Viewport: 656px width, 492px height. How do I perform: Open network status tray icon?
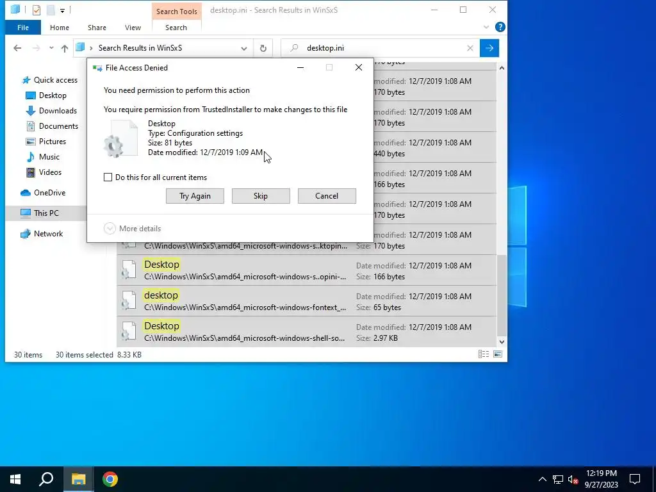point(558,479)
